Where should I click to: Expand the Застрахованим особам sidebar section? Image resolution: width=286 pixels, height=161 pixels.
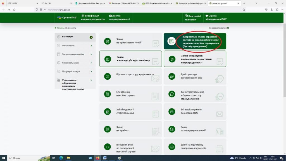pyautogui.click(x=75, y=54)
